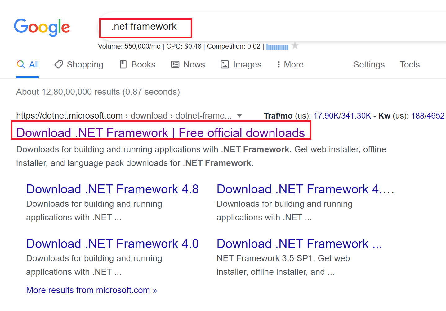Click the star next to the keyword metrics

point(295,46)
